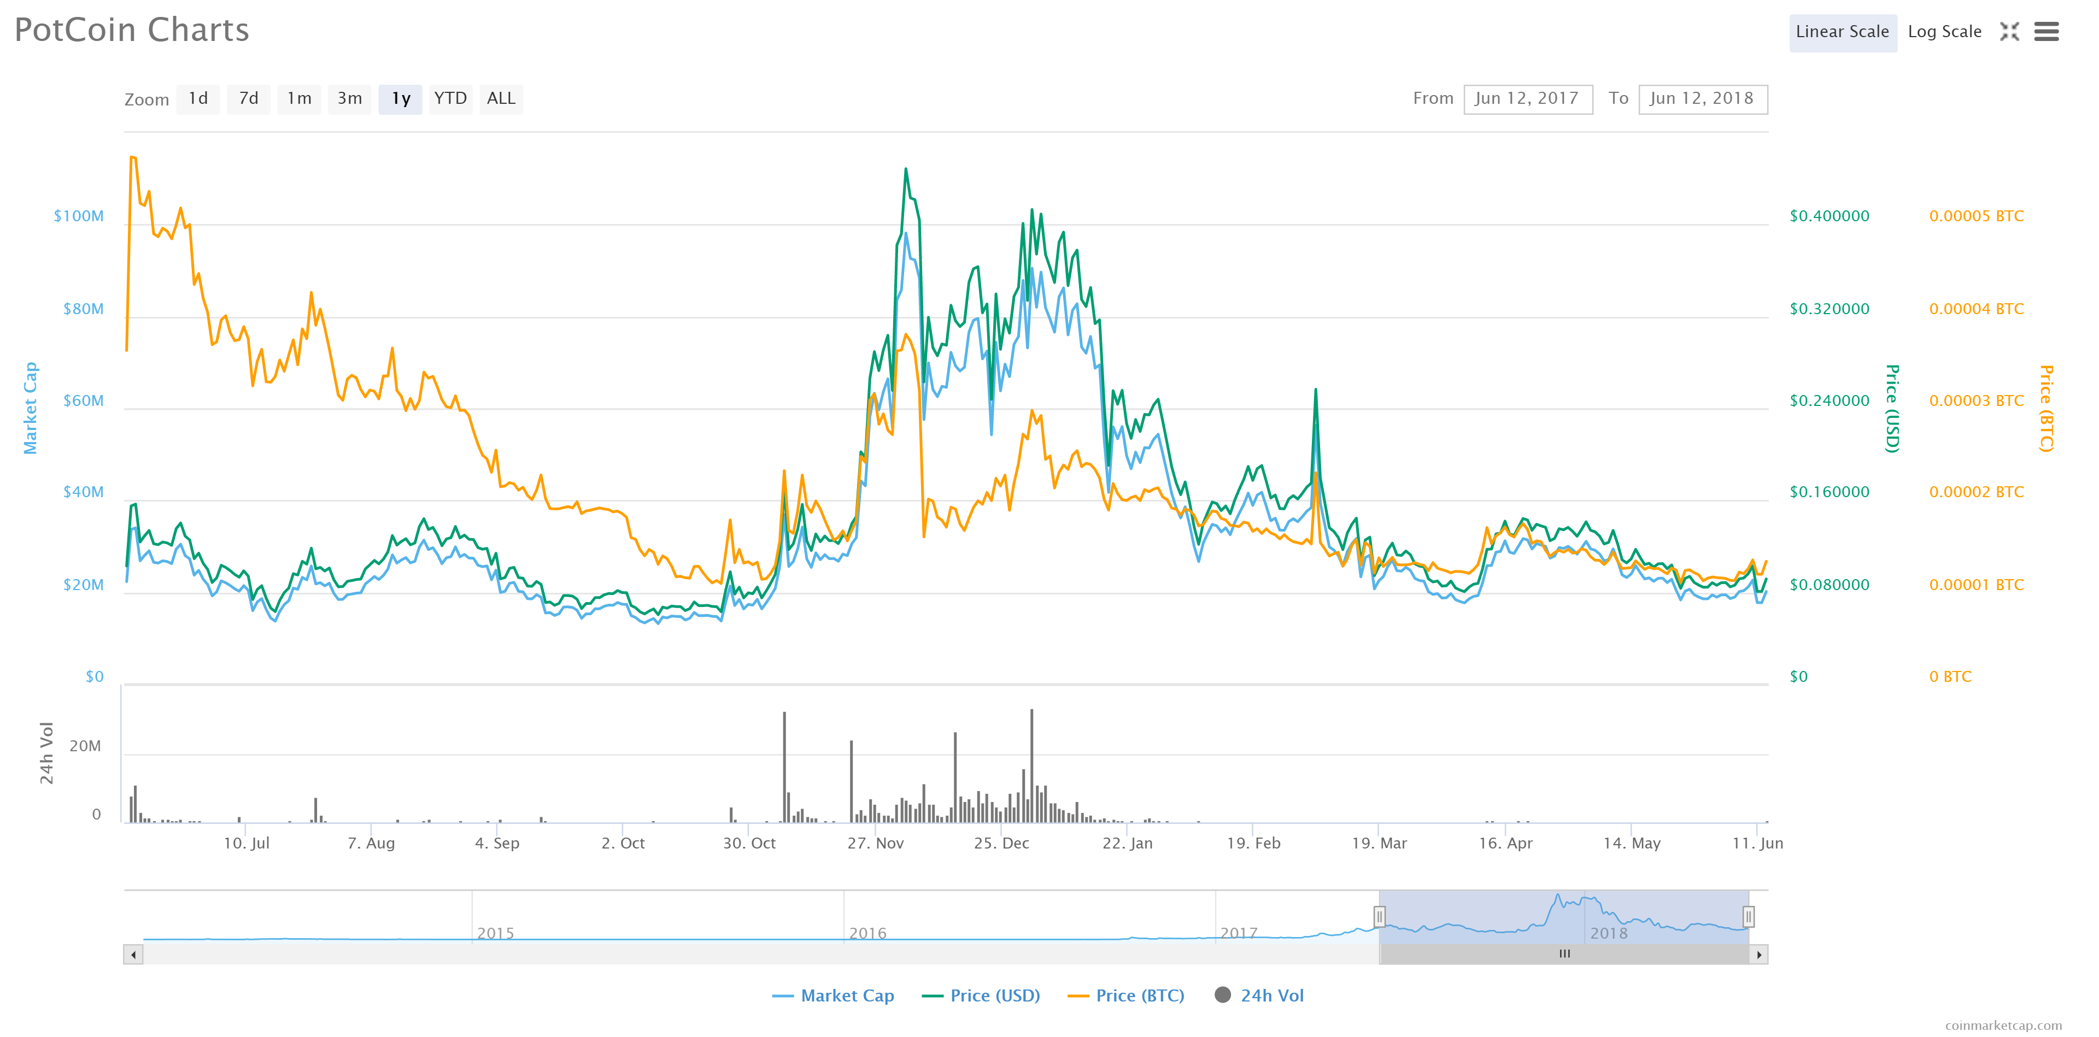Viewport: 2099px width, 1037px height.
Task: Toggle 24h Vol series label
Action: tap(1272, 995)
